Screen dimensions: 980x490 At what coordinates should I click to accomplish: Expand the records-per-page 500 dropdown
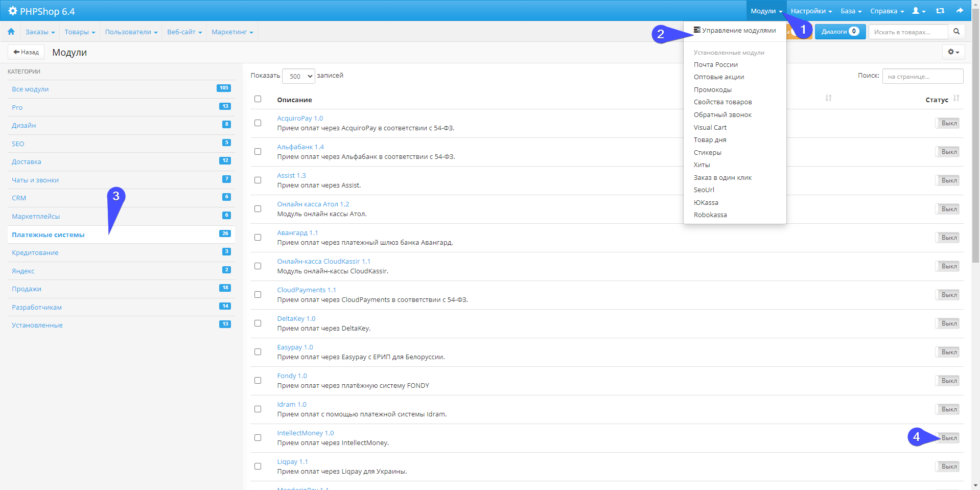298,76
